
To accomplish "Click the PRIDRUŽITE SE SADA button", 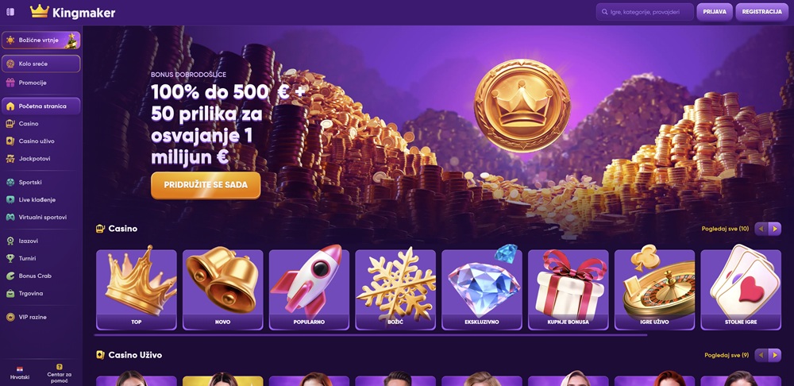I will 206,185.
